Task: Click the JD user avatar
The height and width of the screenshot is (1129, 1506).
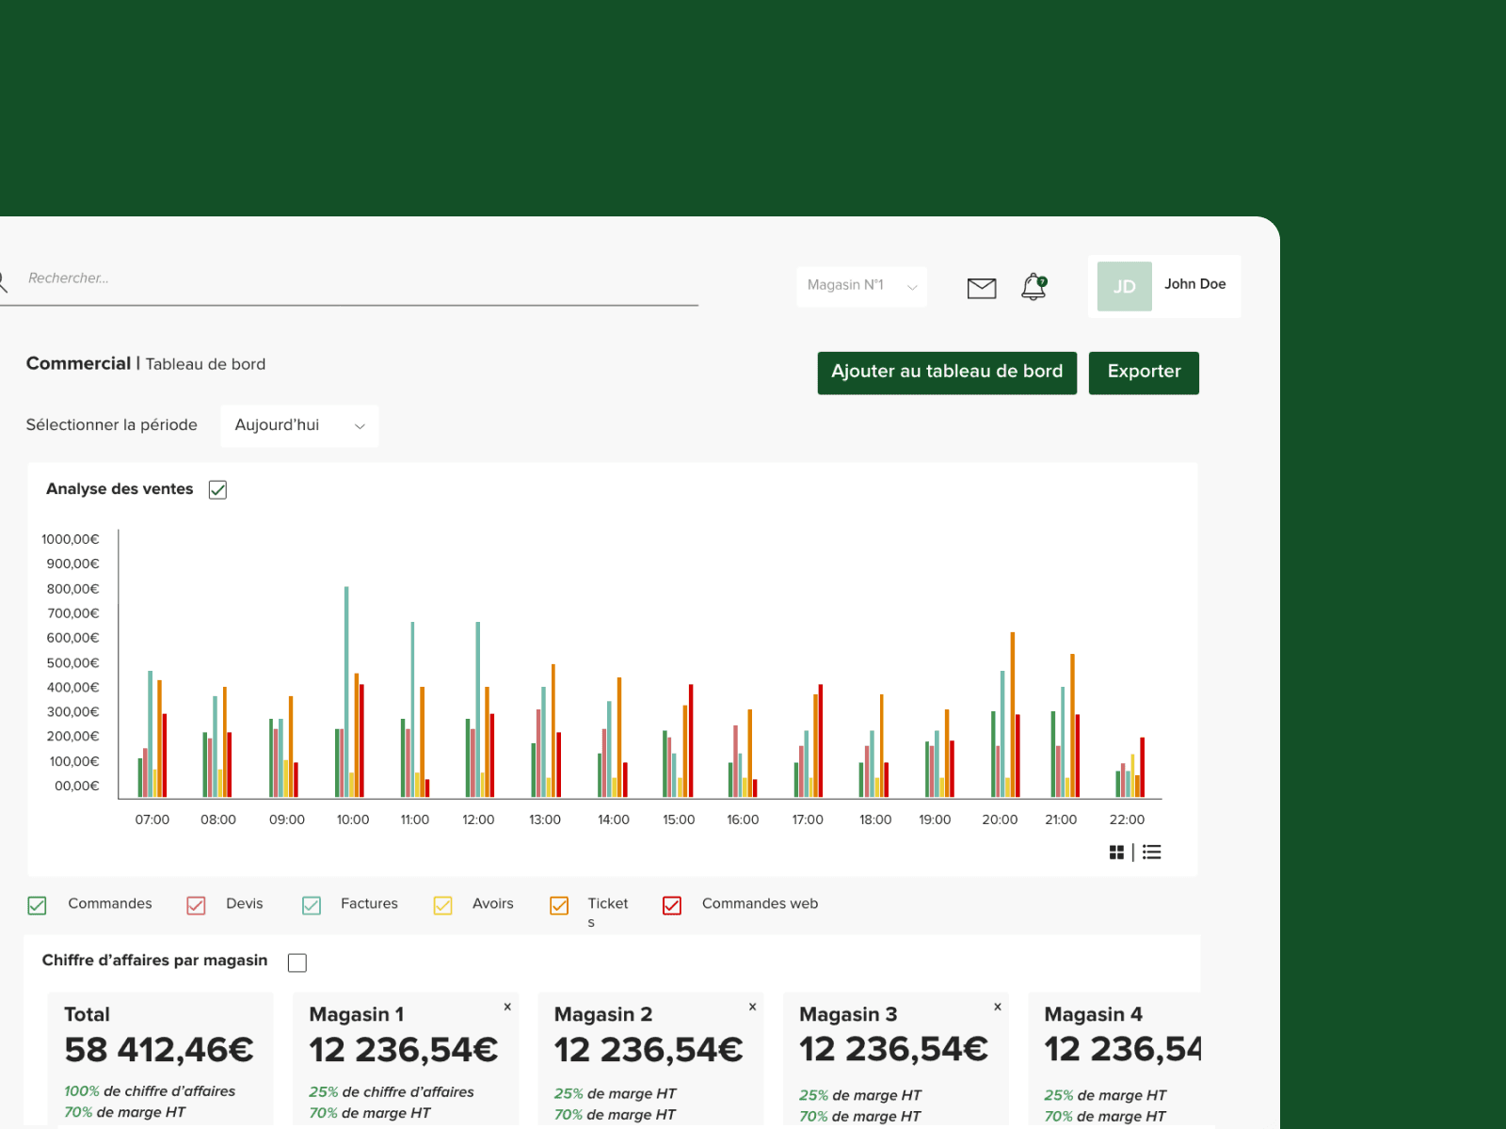Action: click(1125, 286)
